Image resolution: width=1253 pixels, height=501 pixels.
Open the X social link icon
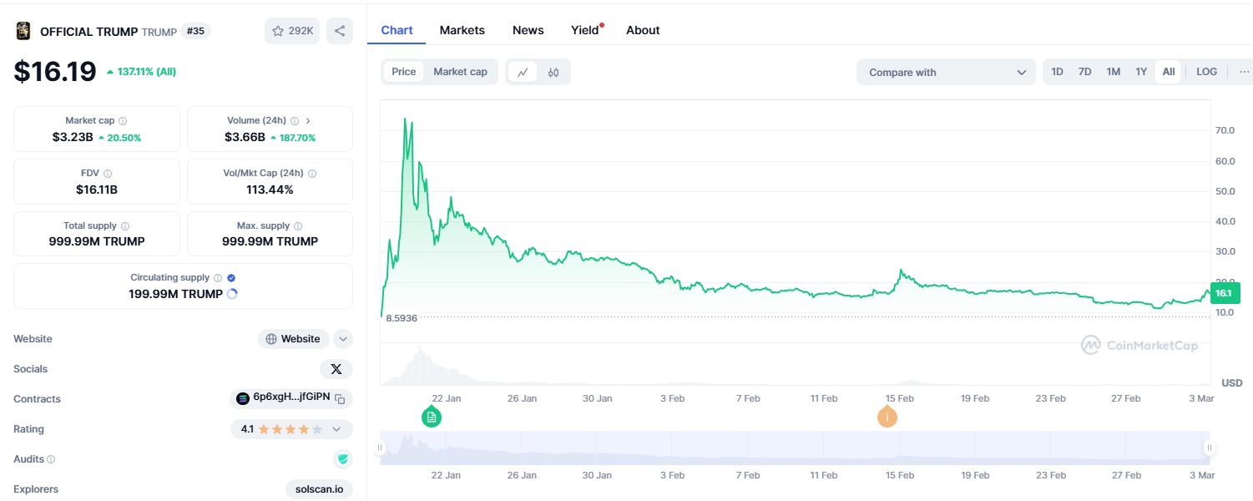pos(336,369)
